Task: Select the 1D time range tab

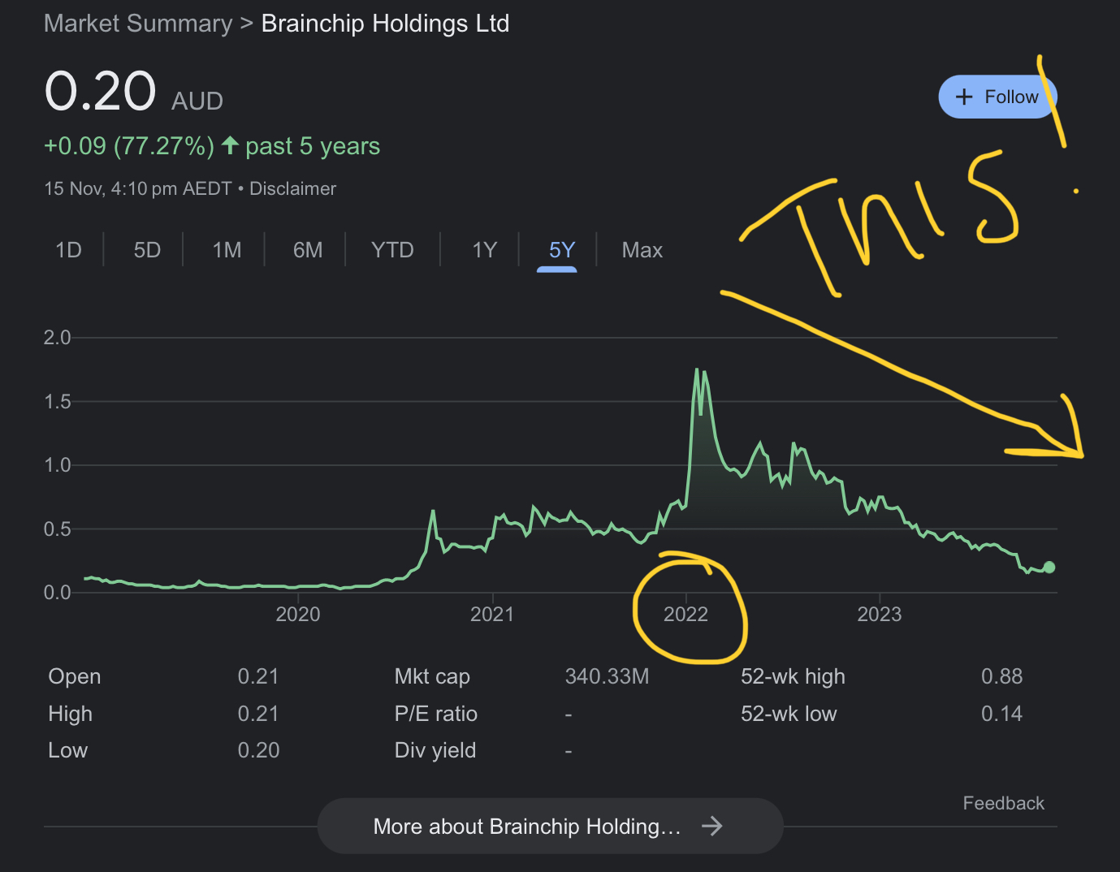Action: pyautogui.click(x=69, y=250)
